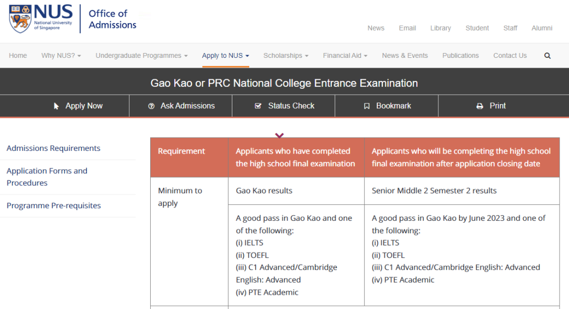569x309 pixels.
Task: Click 'Applicants who have completed' column header
Action: click(x=296, y=158)
